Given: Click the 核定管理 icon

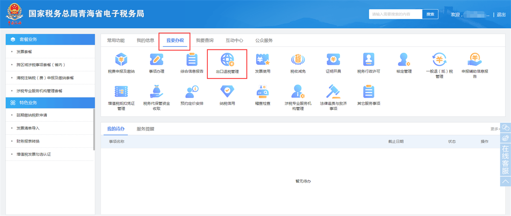Looking at the screenshot, I should pos(404,60).
